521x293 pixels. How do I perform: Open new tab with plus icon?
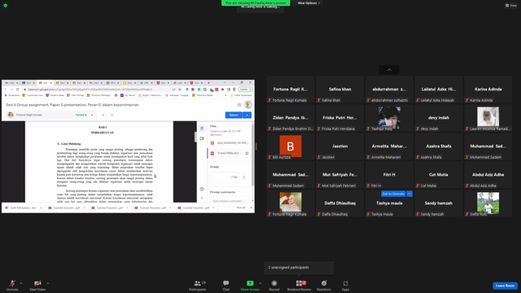coord(208,83)
